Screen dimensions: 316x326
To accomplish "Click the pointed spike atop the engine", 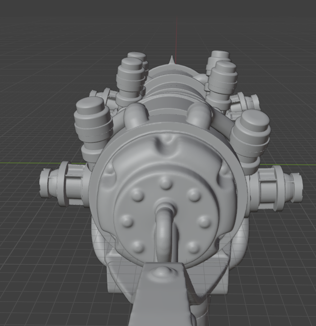I will click(x=171, y=60).
